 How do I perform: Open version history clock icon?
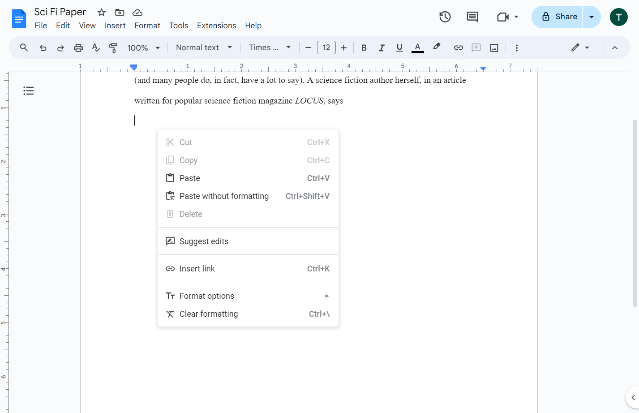[x=445, y=17]
